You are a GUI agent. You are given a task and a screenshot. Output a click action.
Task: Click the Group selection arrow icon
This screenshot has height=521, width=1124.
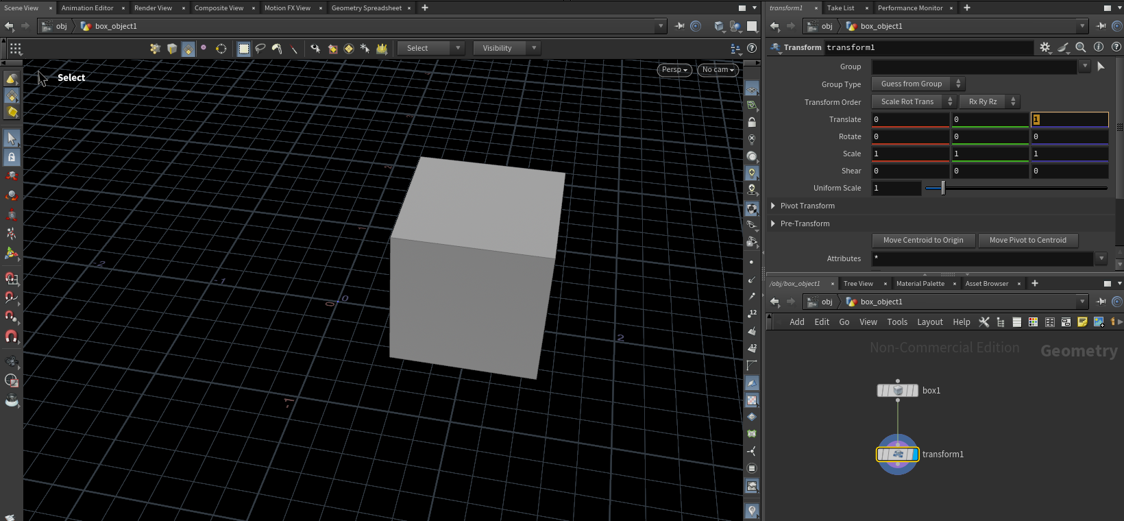[x=1101, y=66]
